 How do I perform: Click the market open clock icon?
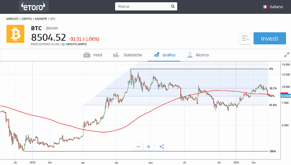point(63,44)
